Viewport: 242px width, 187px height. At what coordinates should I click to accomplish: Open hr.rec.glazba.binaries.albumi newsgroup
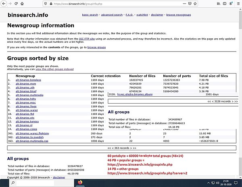coord(135,94)
